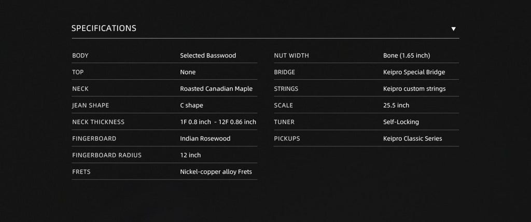Viewport: 531px width, 222px height.
Task: Select the BODY spec label
Action: (80, 55)
